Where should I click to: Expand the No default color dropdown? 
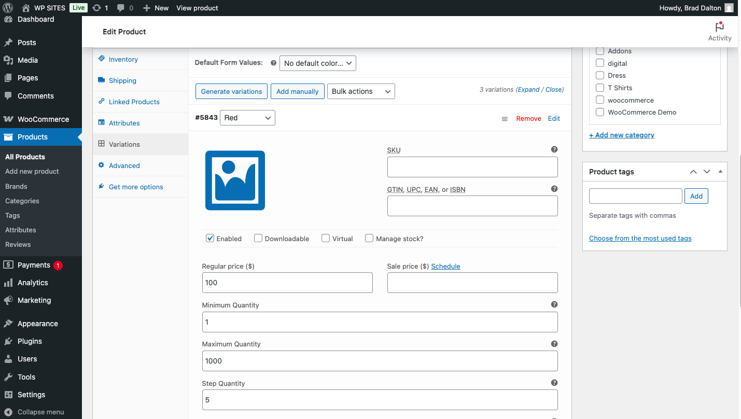click(x=317, y=63)
